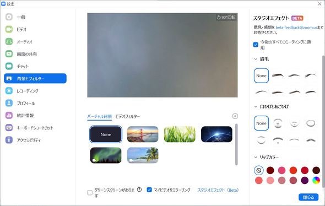325x206 pixels.
Task: Pick the rainbow custom lip color swatch
Action: (x=316, y=180)
